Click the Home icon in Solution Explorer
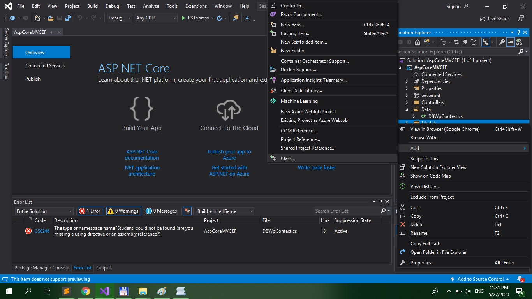Screen dimensions: 532x299 [x=417, y=42]
